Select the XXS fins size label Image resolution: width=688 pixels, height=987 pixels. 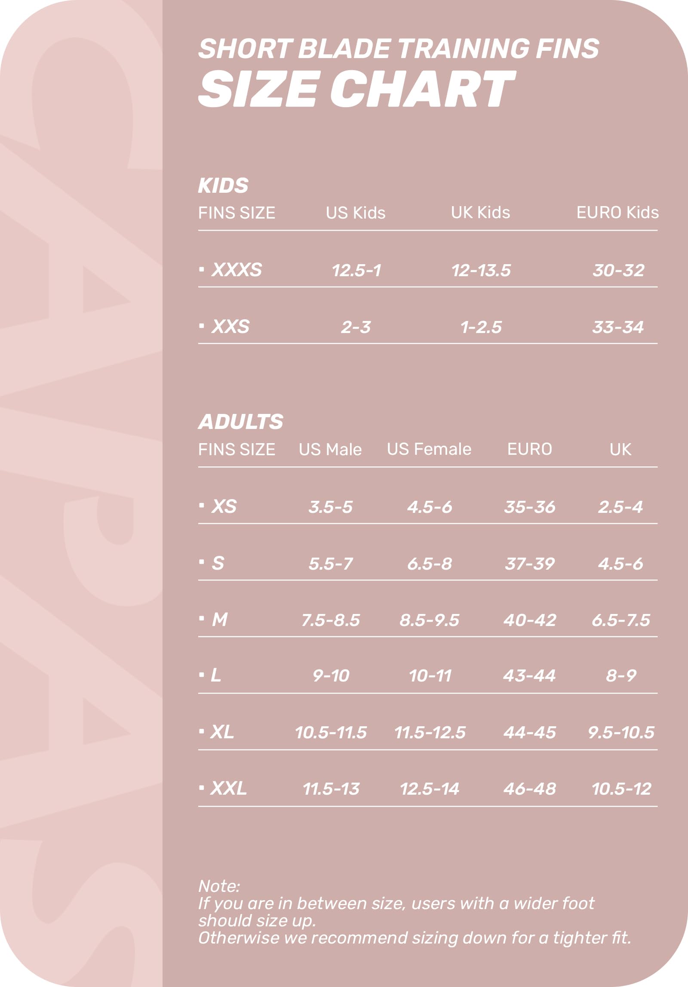[230, 327]
